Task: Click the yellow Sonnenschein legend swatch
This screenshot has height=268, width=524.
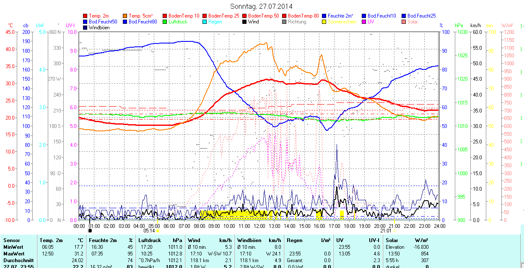Action: tap(324, 22)
